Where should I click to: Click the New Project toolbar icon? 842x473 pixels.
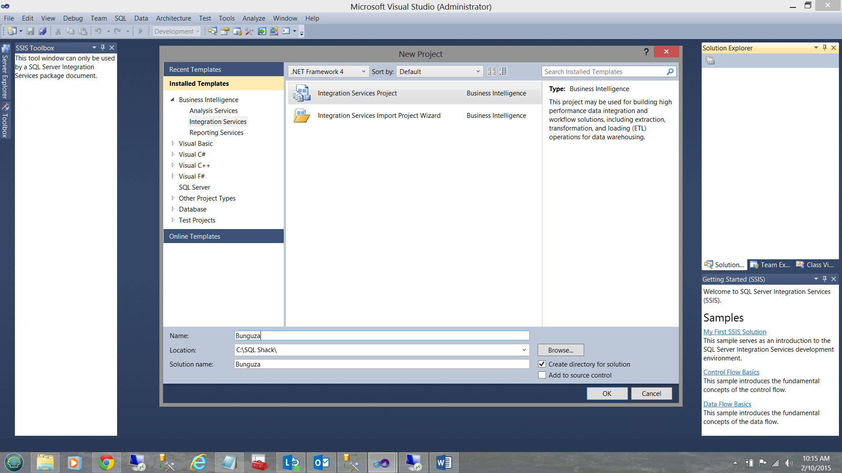(12, 31)
